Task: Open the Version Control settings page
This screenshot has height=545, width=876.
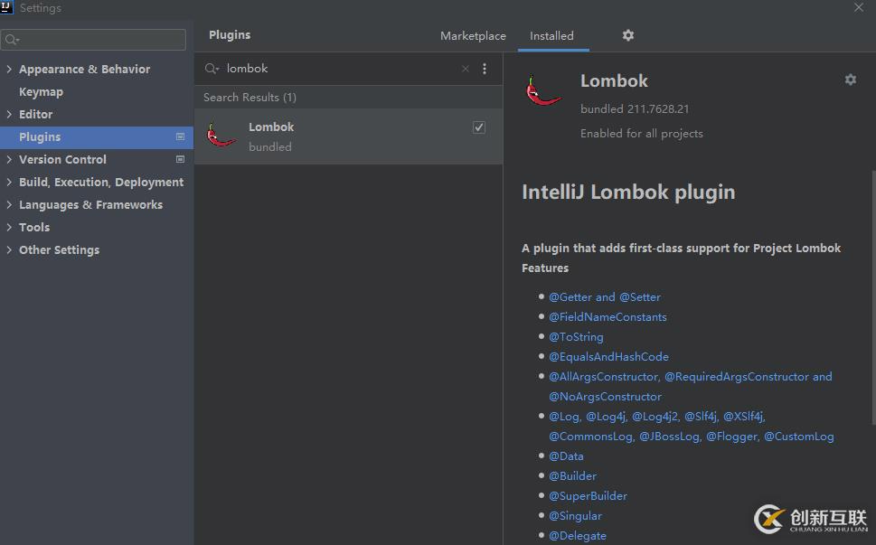Action: click(62, 159)
